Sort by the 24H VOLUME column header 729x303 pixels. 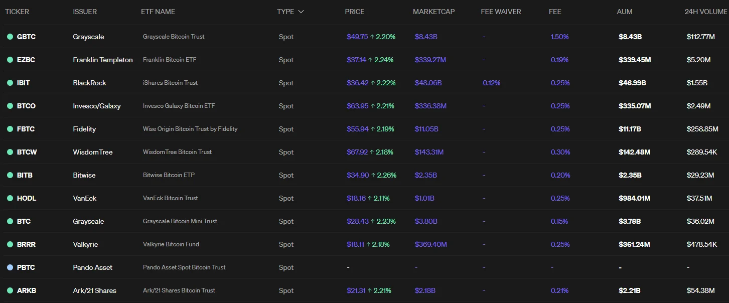(706, 12)
